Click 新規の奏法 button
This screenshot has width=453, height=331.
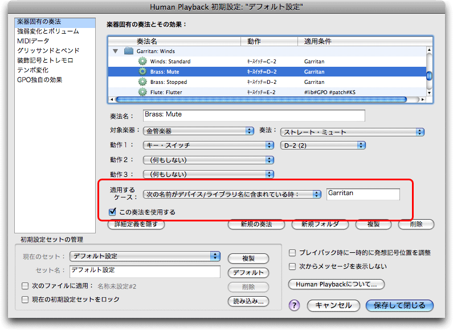(256, 224)
